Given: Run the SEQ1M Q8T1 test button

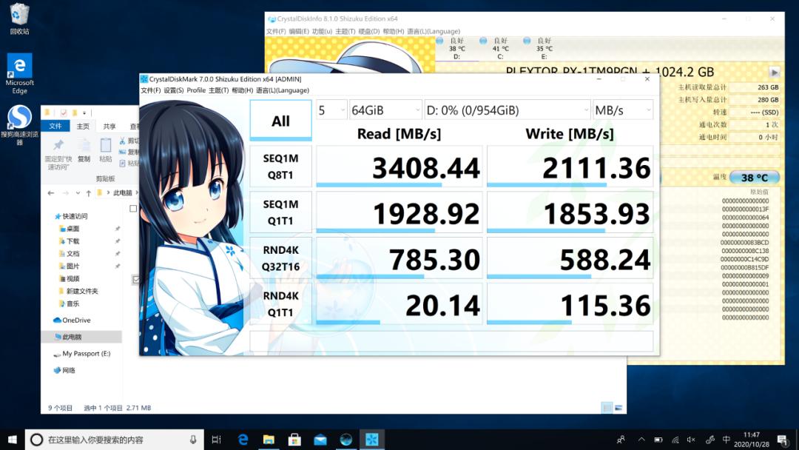Looking at the screenshot, I should pyautogui.click(x=281, y=167).
